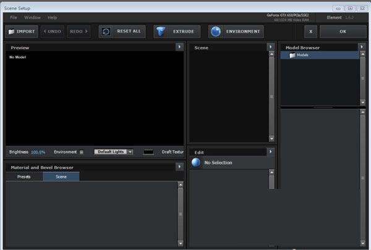Screen dimensions: 371x250
Task: Click scroll down arrow in model thumbnails pane
Action: point(362,243)
